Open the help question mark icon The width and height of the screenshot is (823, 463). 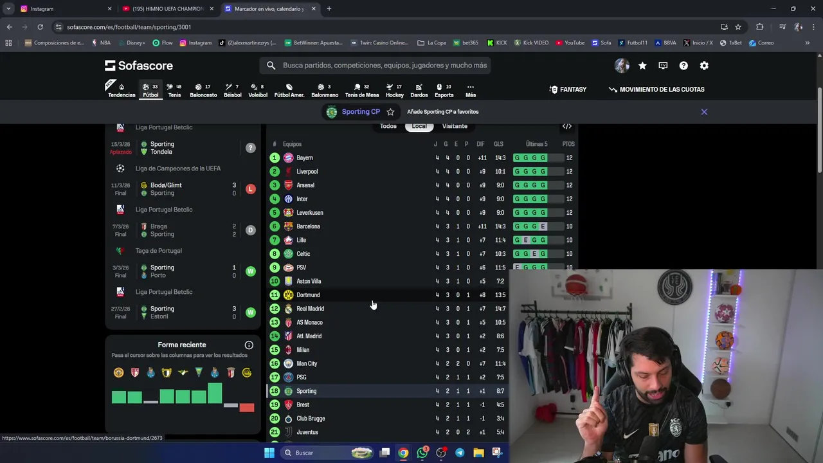(683, 66)
